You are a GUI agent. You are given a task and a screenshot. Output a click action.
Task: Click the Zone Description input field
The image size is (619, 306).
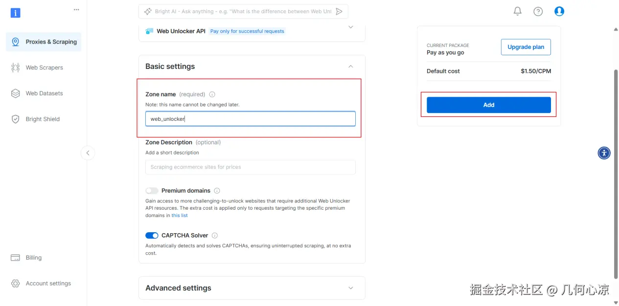tap(250, 167)
